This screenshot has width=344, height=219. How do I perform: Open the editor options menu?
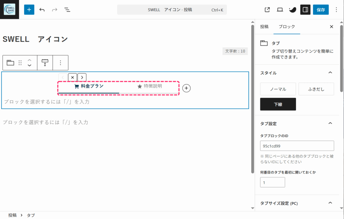336,10
